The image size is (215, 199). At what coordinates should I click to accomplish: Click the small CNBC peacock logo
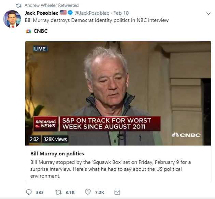(29, 31)
